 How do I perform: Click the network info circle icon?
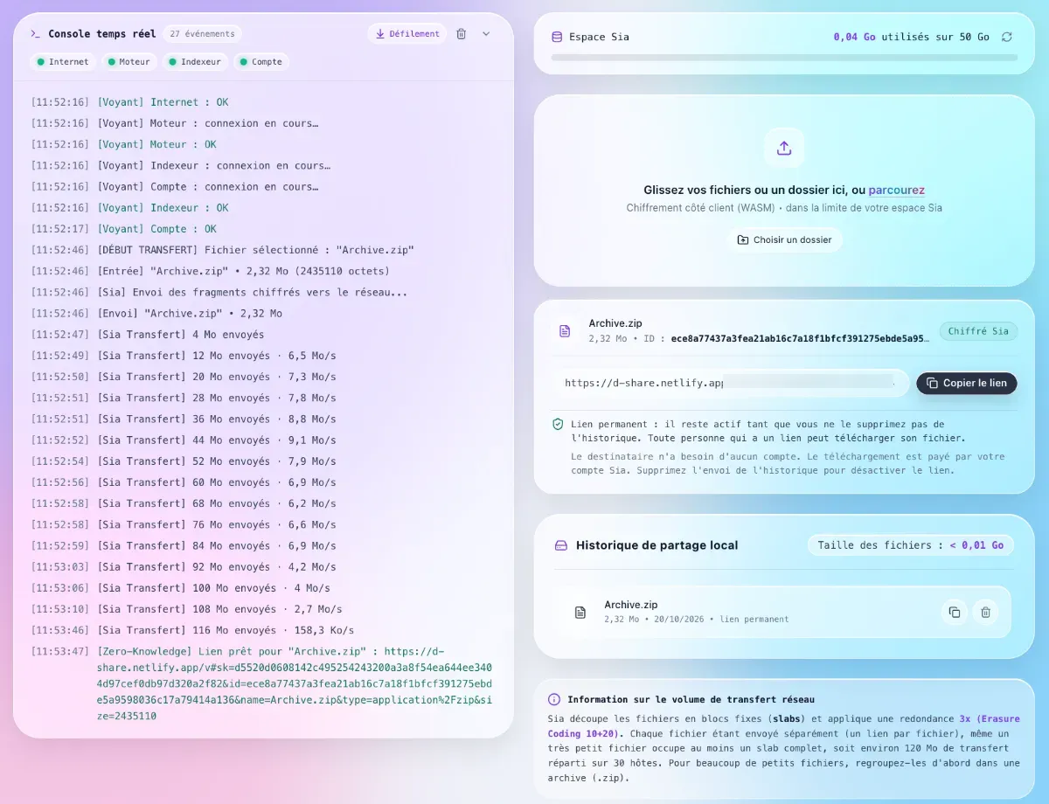click(x=554, y=699)
